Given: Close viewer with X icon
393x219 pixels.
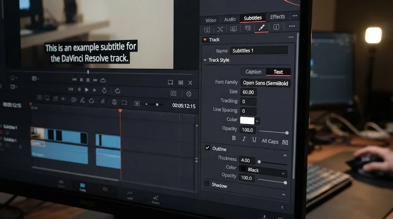Looking at the screenshot, I should click(190, 83).
